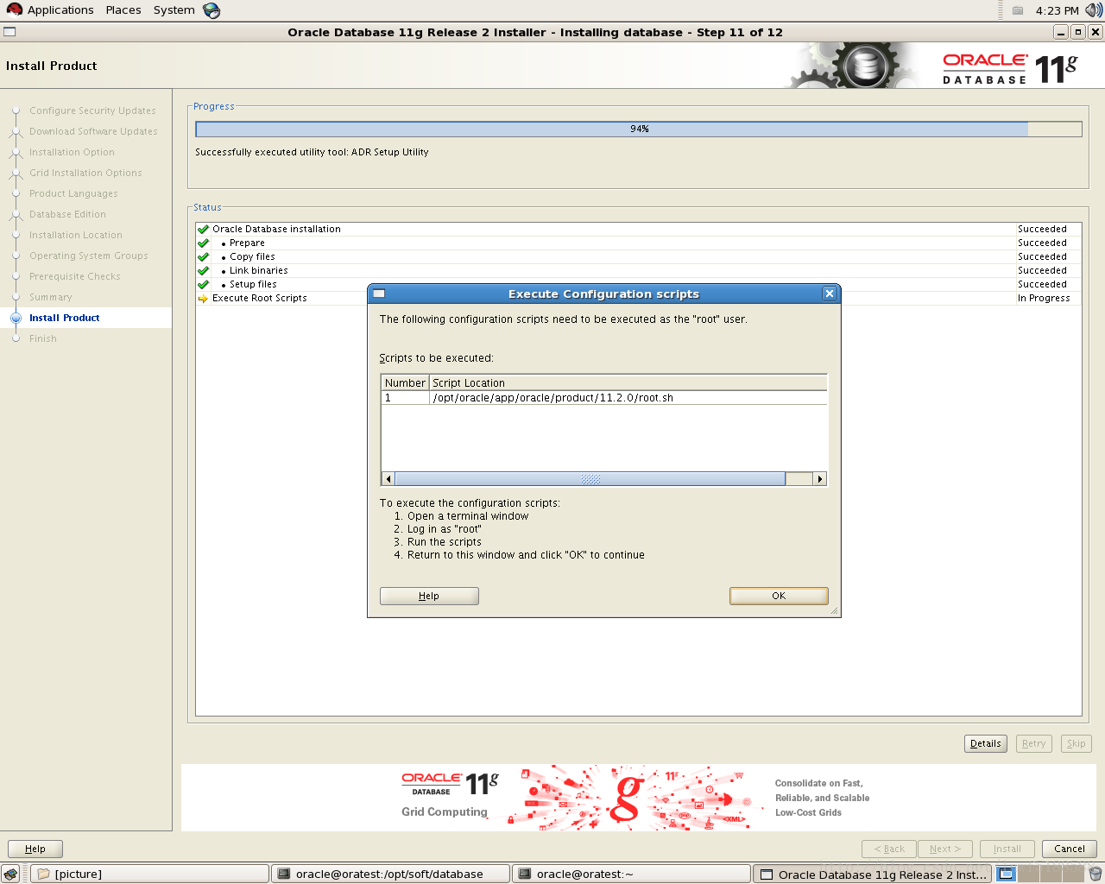Select Install Product step in sidebar
The height and width of the screenshot is (884, 1105).
pyautogui.click(x=65, y=318)
